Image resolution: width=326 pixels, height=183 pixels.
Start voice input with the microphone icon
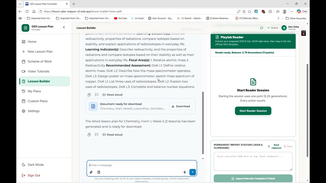[185, 172]
